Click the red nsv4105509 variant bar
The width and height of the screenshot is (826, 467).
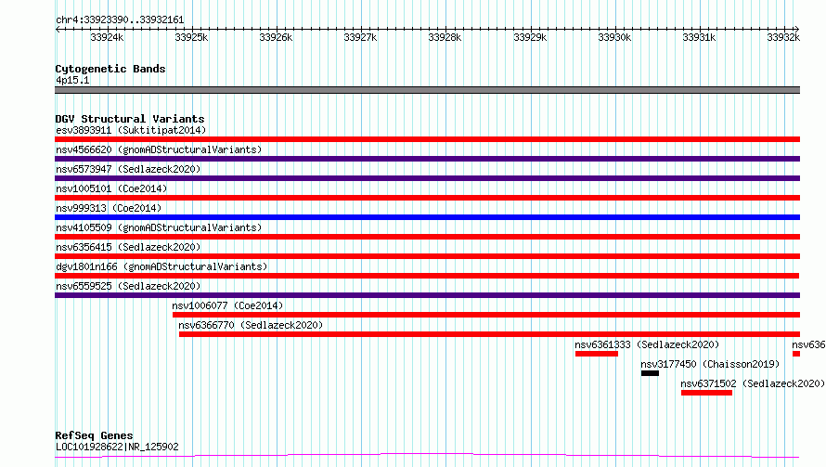pos(427,237)
